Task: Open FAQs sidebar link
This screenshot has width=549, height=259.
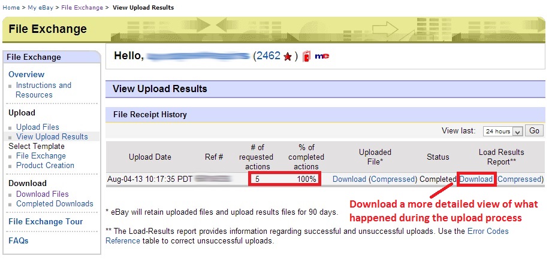Action: click(18, 241)
